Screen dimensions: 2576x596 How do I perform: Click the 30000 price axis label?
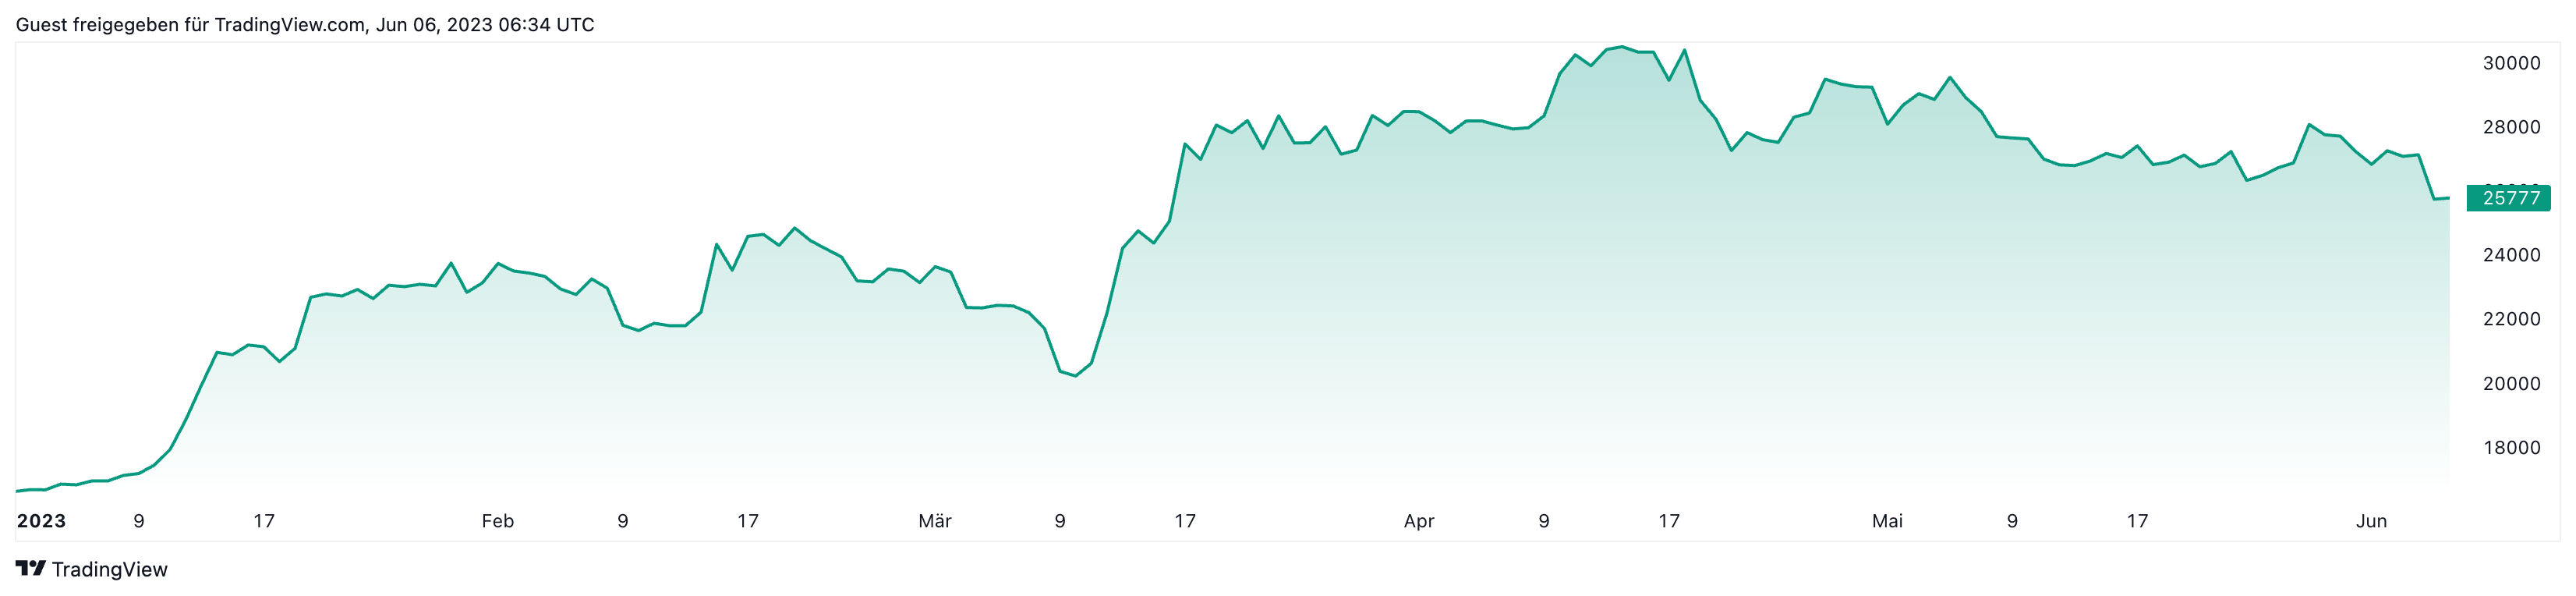coord(2511,63)
